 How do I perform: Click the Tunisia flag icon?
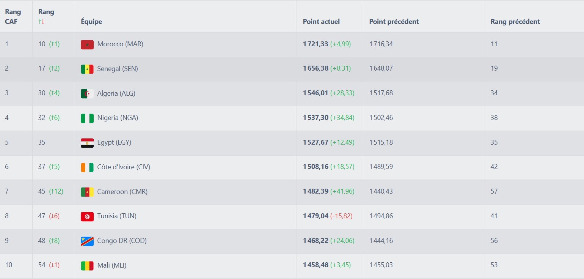[87, 216]
